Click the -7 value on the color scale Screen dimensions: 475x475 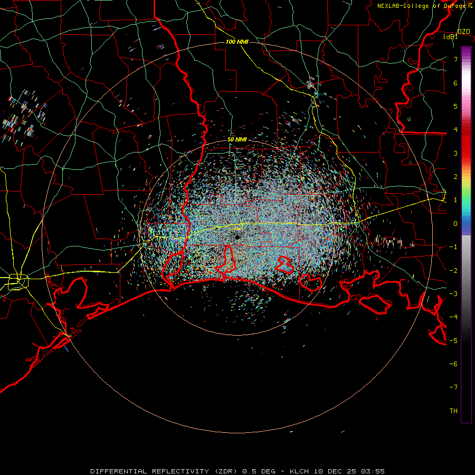pyautogui.click(x=453, y=387)
